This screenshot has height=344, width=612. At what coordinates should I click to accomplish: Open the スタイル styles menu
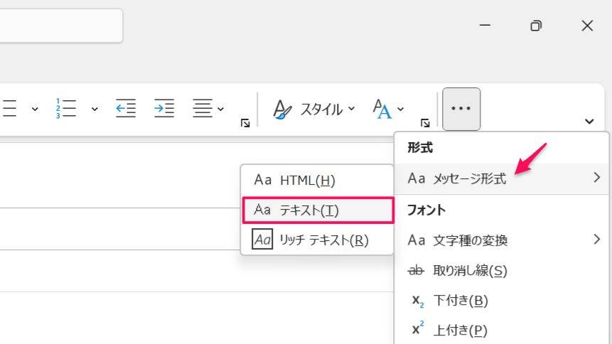click(x=314, y=109)
